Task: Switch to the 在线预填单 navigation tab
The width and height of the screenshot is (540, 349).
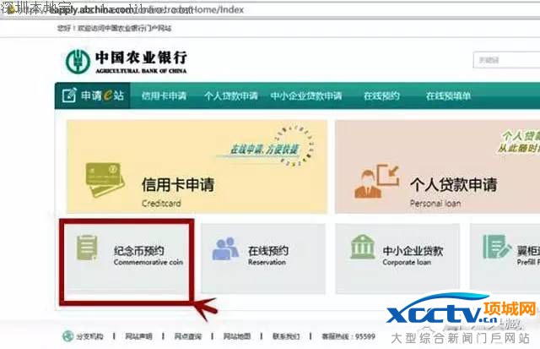Action: pyautogui.click(x=449, y=96)
